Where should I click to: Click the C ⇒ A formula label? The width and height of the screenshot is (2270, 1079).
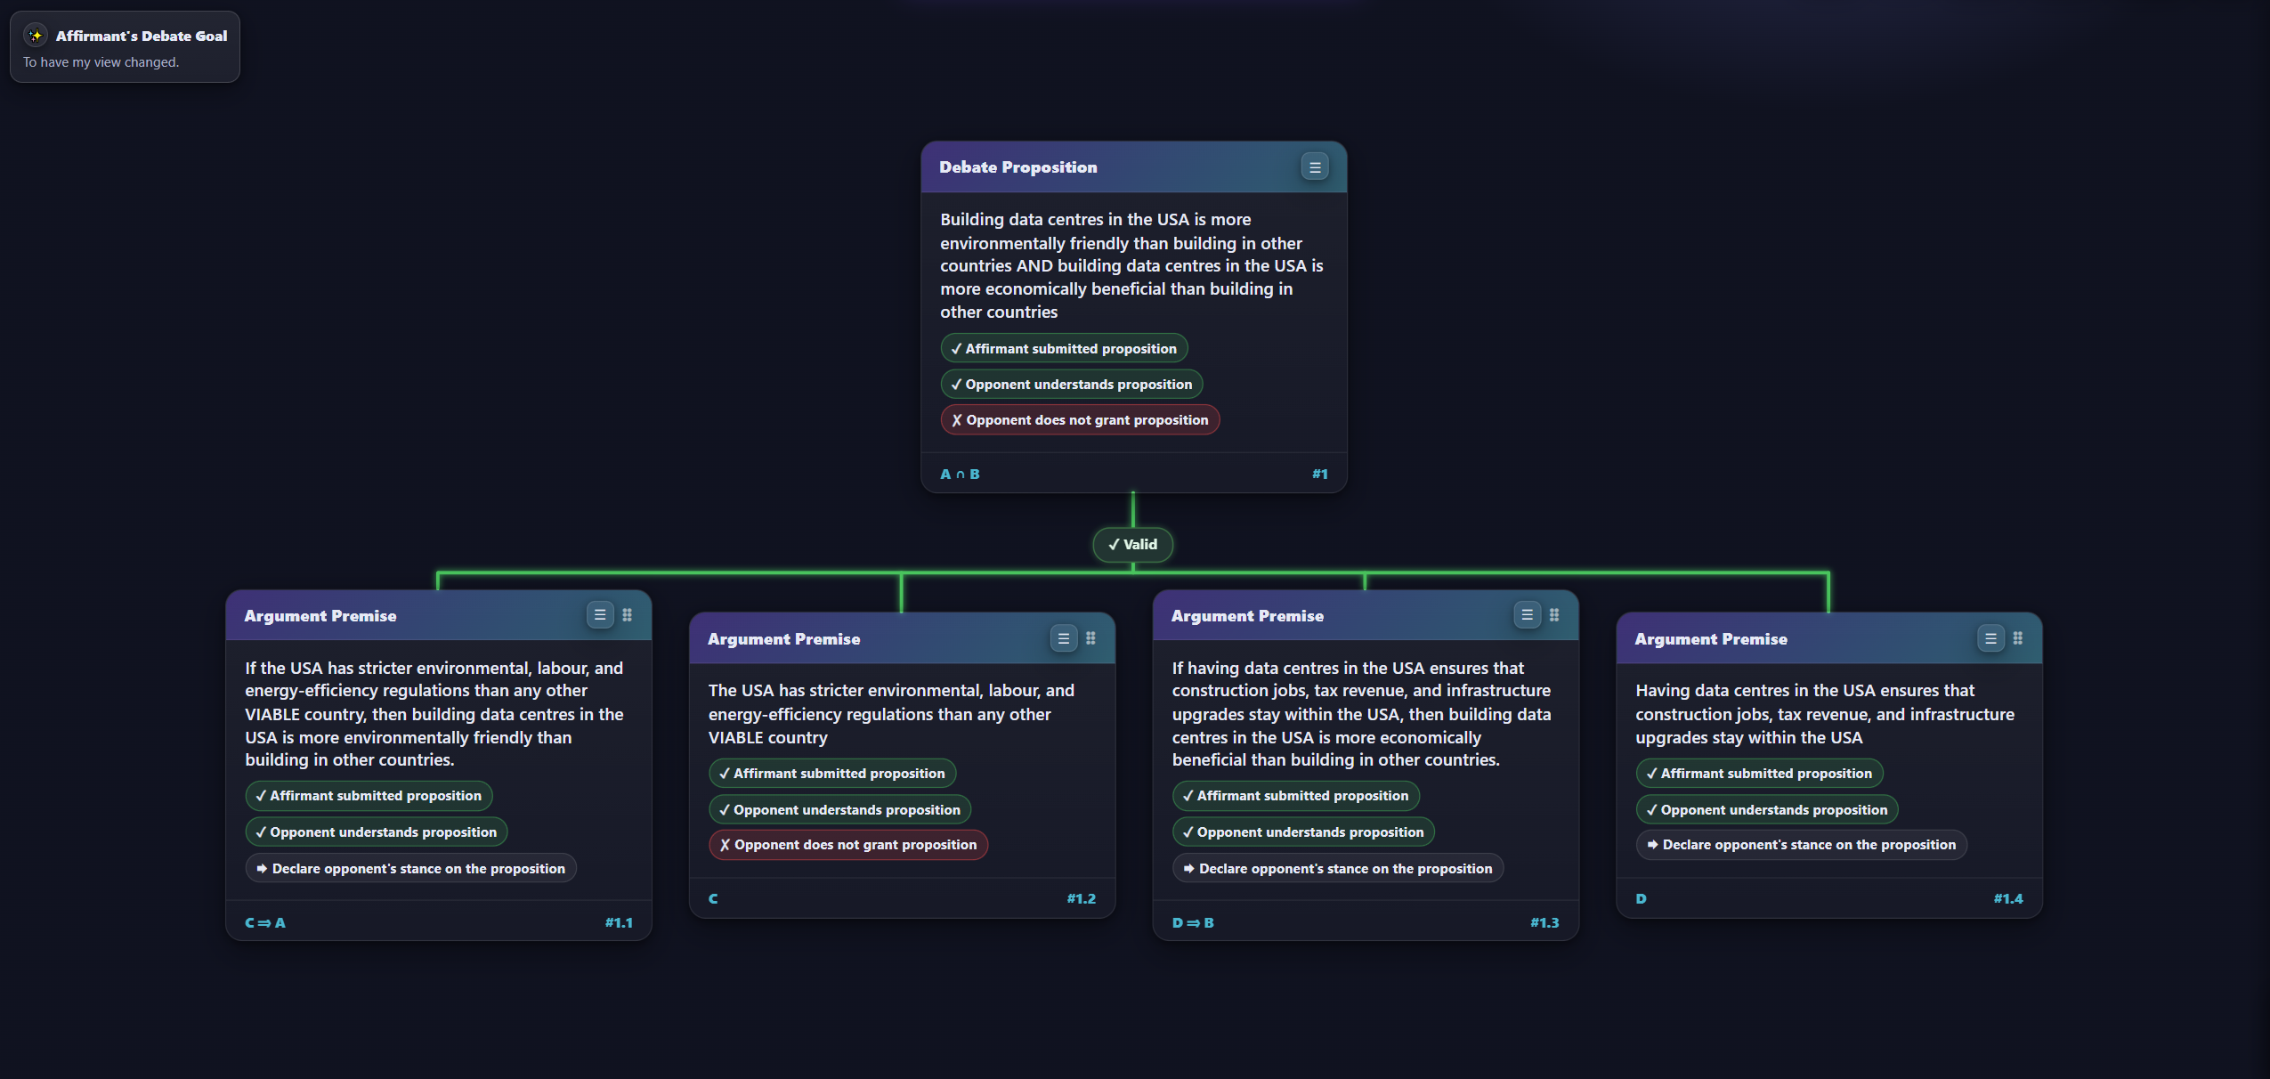click(x=265, y=923)
